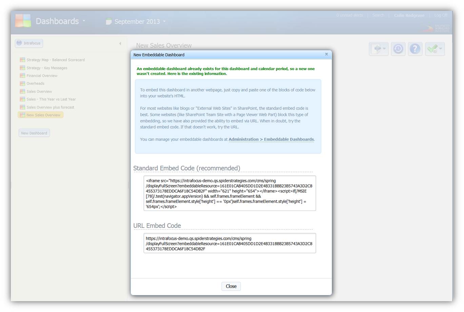Click inside the URL Embed Code box
Screen dimensions: 464x312
point(230,243)
